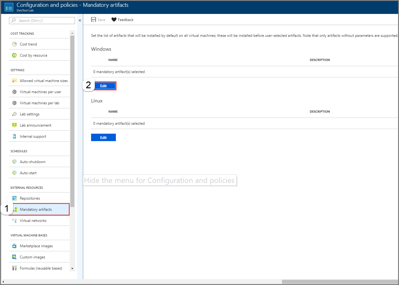The height and width of the screenshot is (285, 399).
Task: Click the EXTERNAL RESOURCES section label
Action: pyautogui.click(x=27, y=188)
